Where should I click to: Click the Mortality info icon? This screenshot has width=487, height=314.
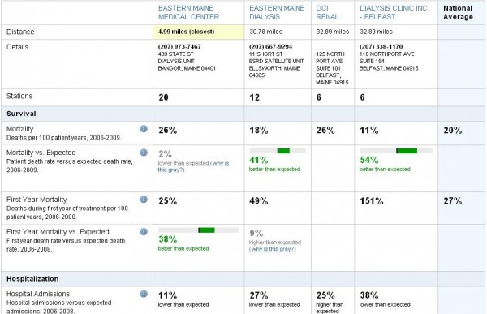tap(144, 128)
